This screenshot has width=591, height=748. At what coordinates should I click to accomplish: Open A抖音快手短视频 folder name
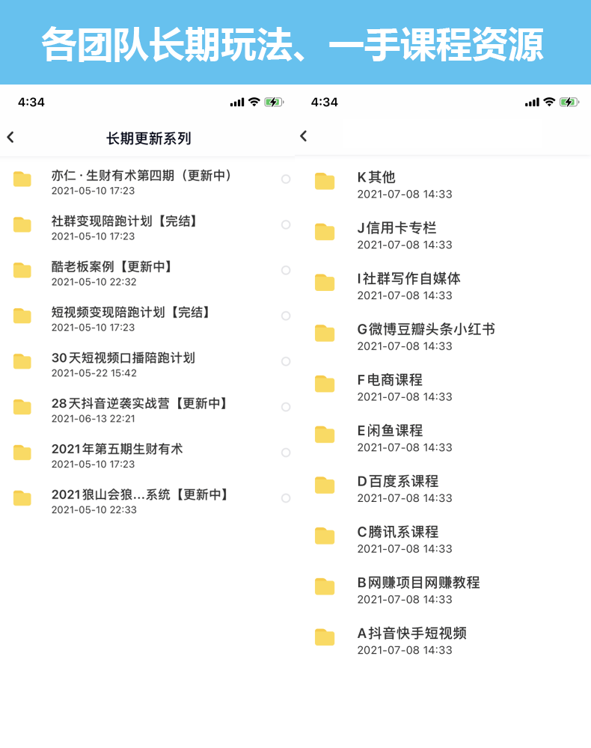click(x=412, y=633)
